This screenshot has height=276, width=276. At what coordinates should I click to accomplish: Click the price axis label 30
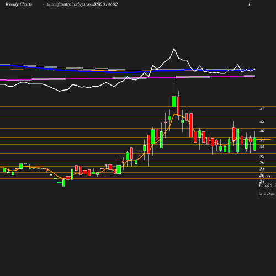tap(262, 162)
